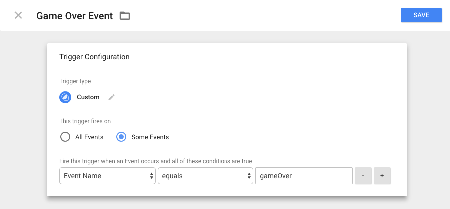The image size is (450, 209).
Task: Click the 'All Events' option text
Action: pos(90,137)
